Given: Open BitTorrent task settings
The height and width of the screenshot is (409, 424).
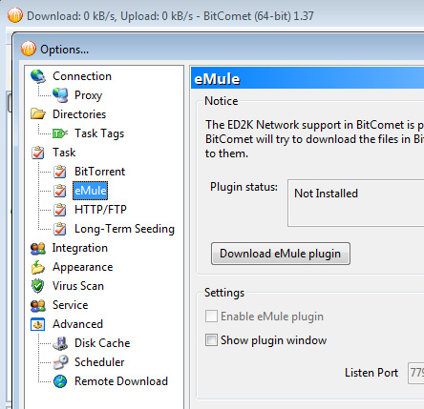Looking at the screenshot, I should [99, 172].
